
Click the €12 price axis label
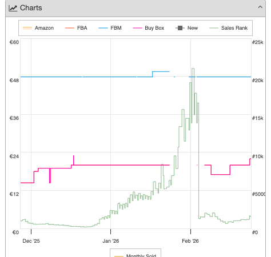[x=14, y=194]
